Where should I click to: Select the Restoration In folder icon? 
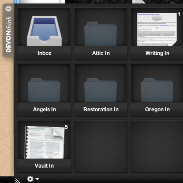(101, 90)
